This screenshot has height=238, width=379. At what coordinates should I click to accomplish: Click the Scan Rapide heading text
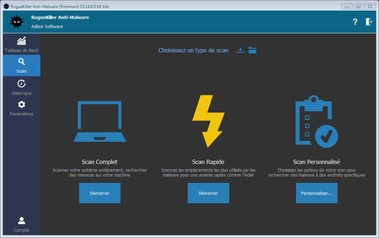(x=208, y=162)
